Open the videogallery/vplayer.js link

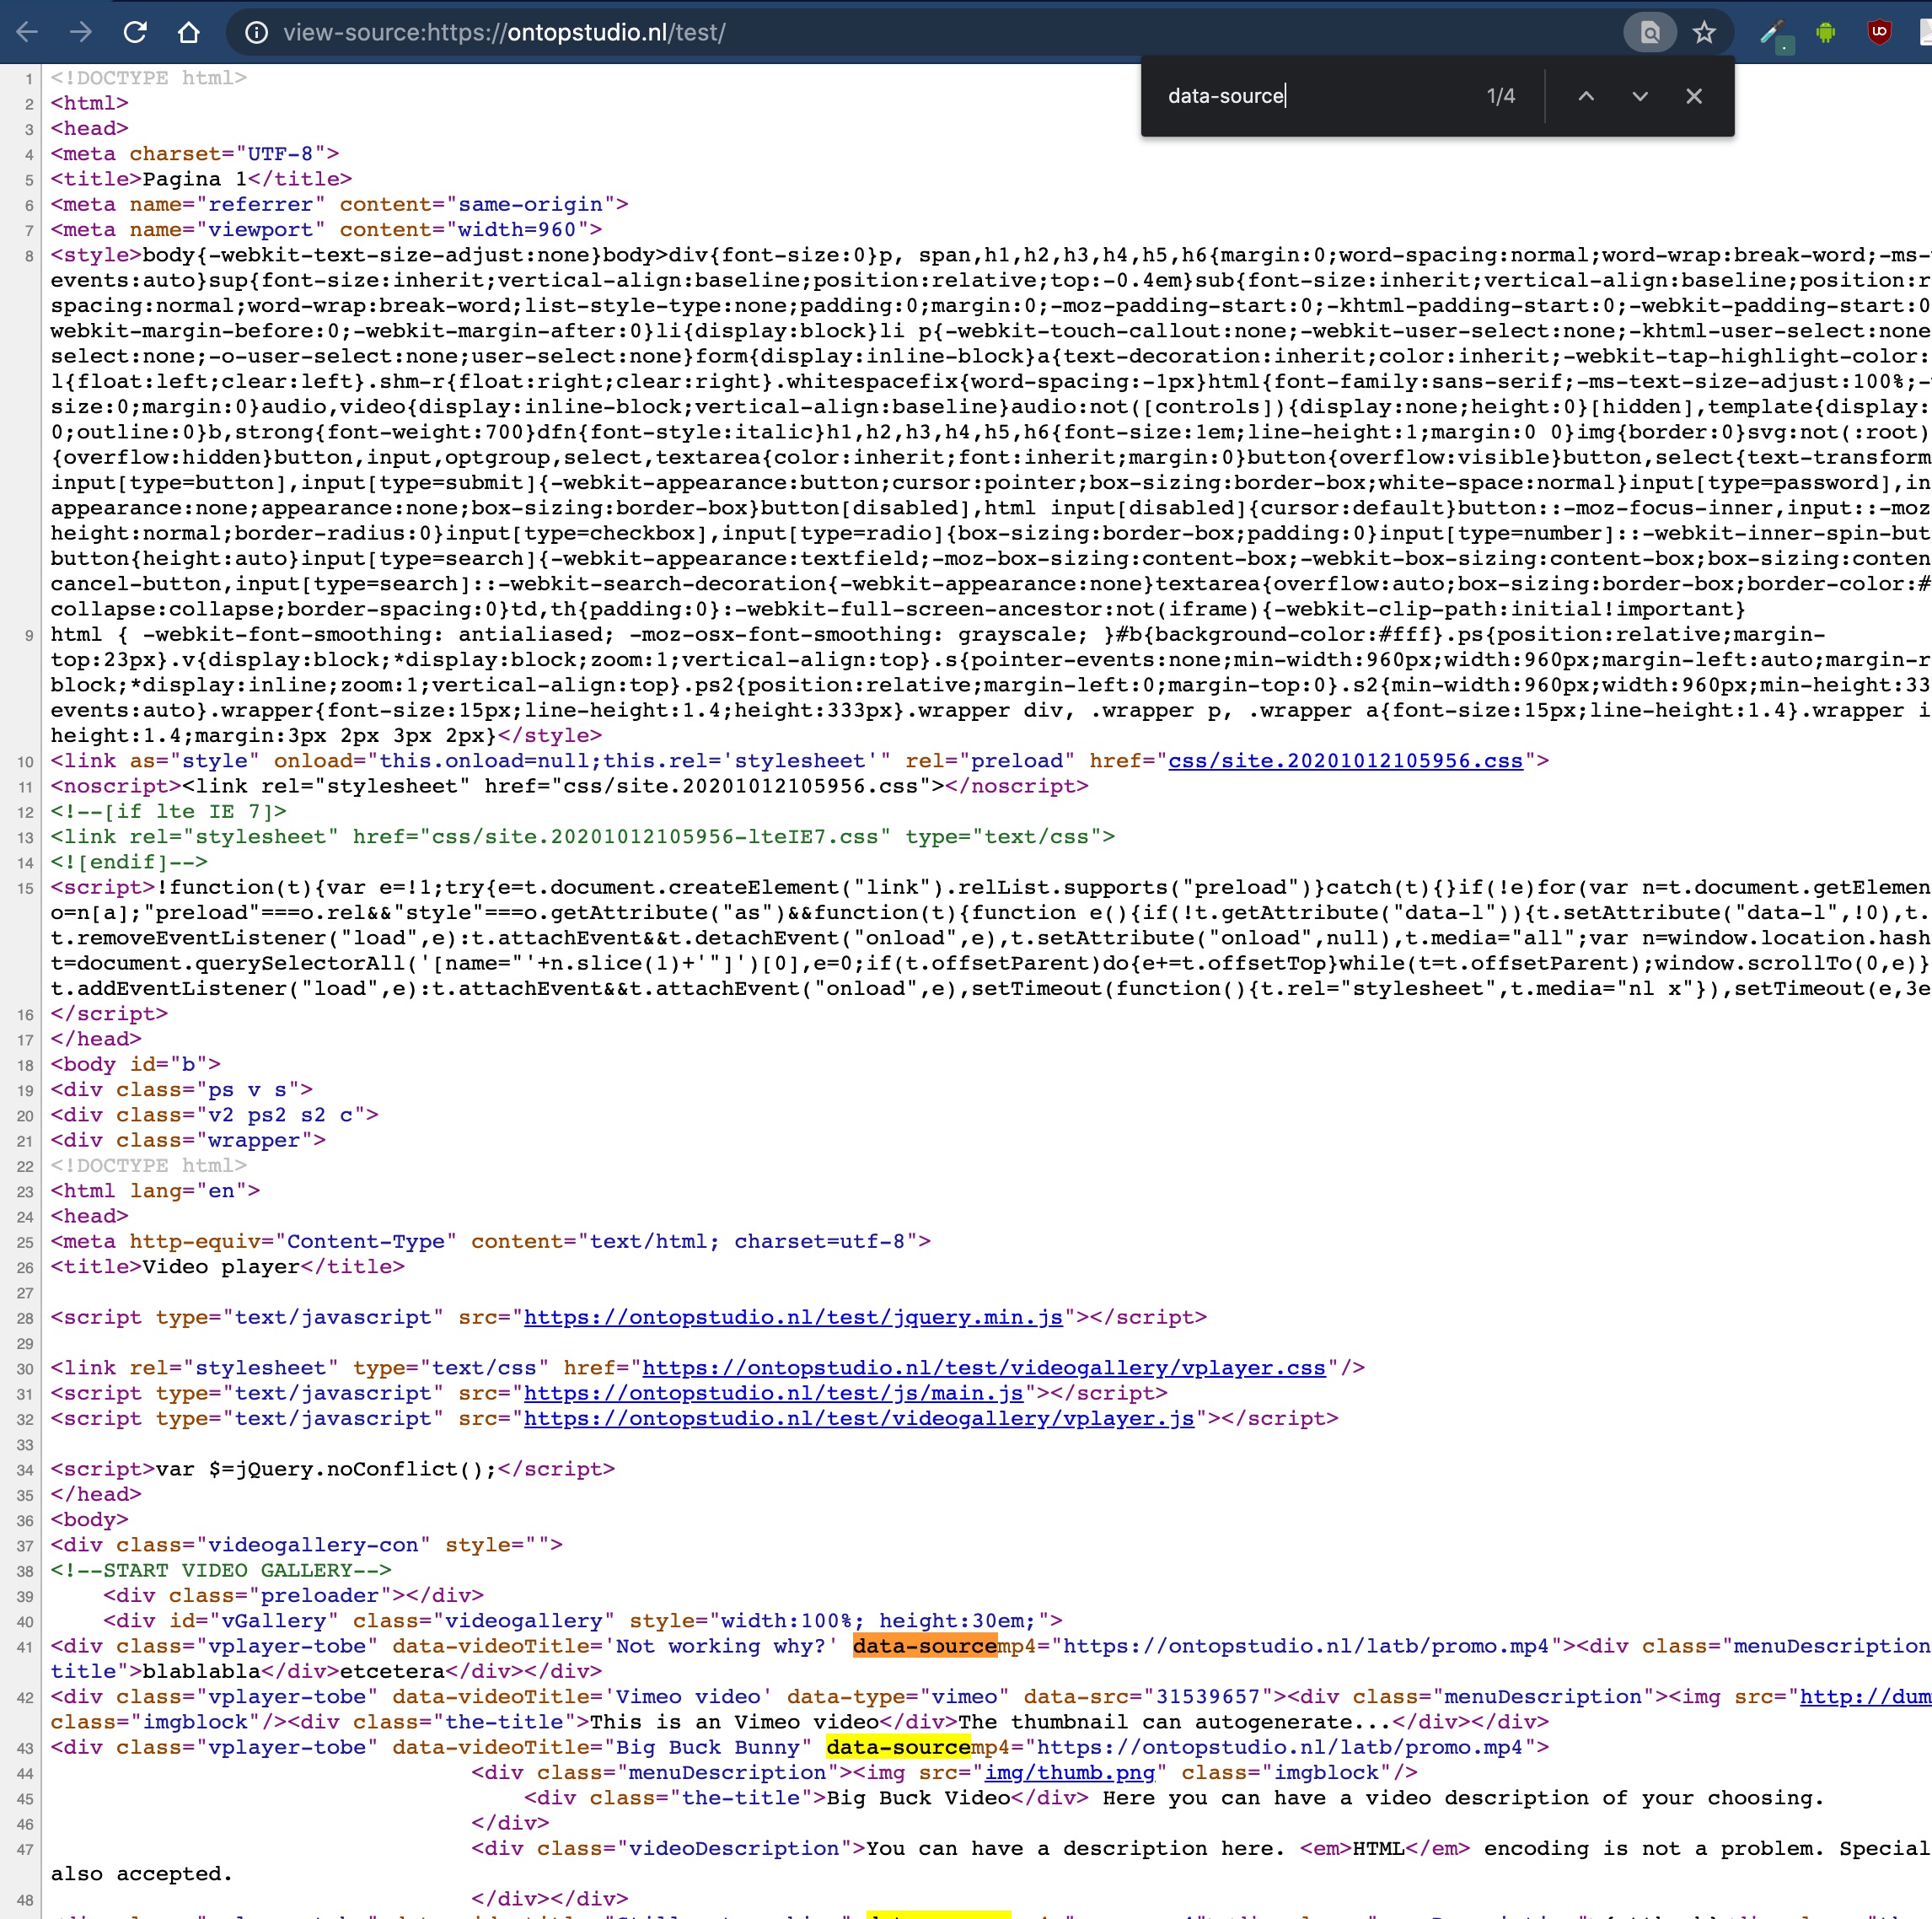(859, 1418)
